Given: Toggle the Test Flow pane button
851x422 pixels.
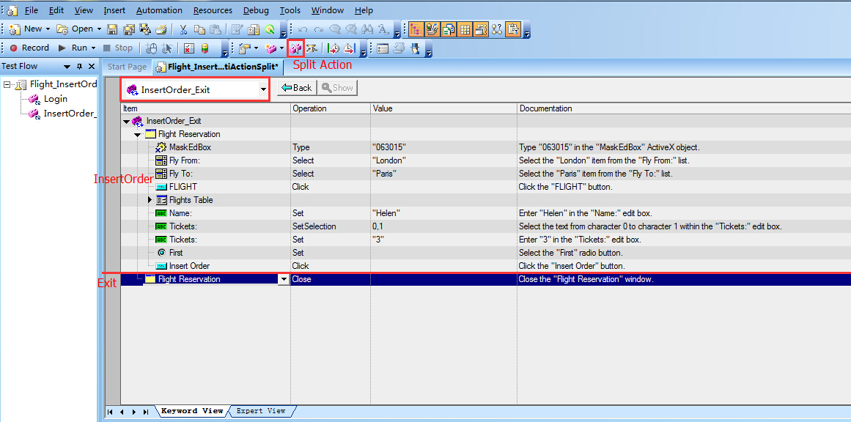Looking at the screenshot, I should pyautogui.click(x=416, y=29).
